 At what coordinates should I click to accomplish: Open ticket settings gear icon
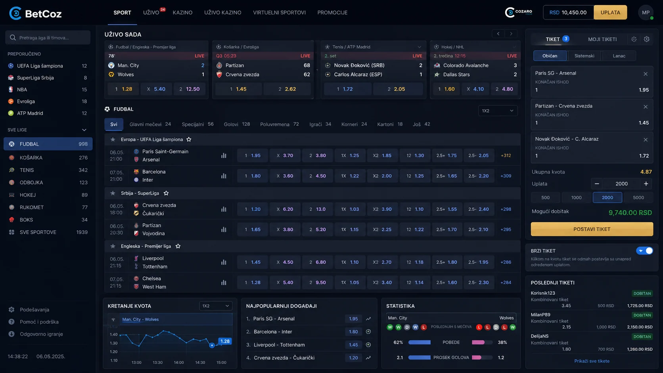tap(647, 39)
